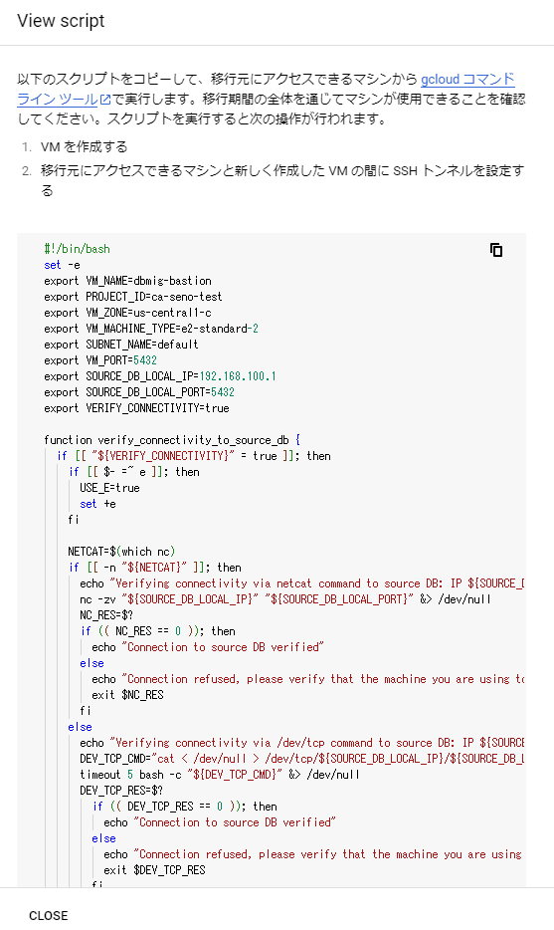
Task: Copy the script with the copy icon
Action: [x=496, y=250]
